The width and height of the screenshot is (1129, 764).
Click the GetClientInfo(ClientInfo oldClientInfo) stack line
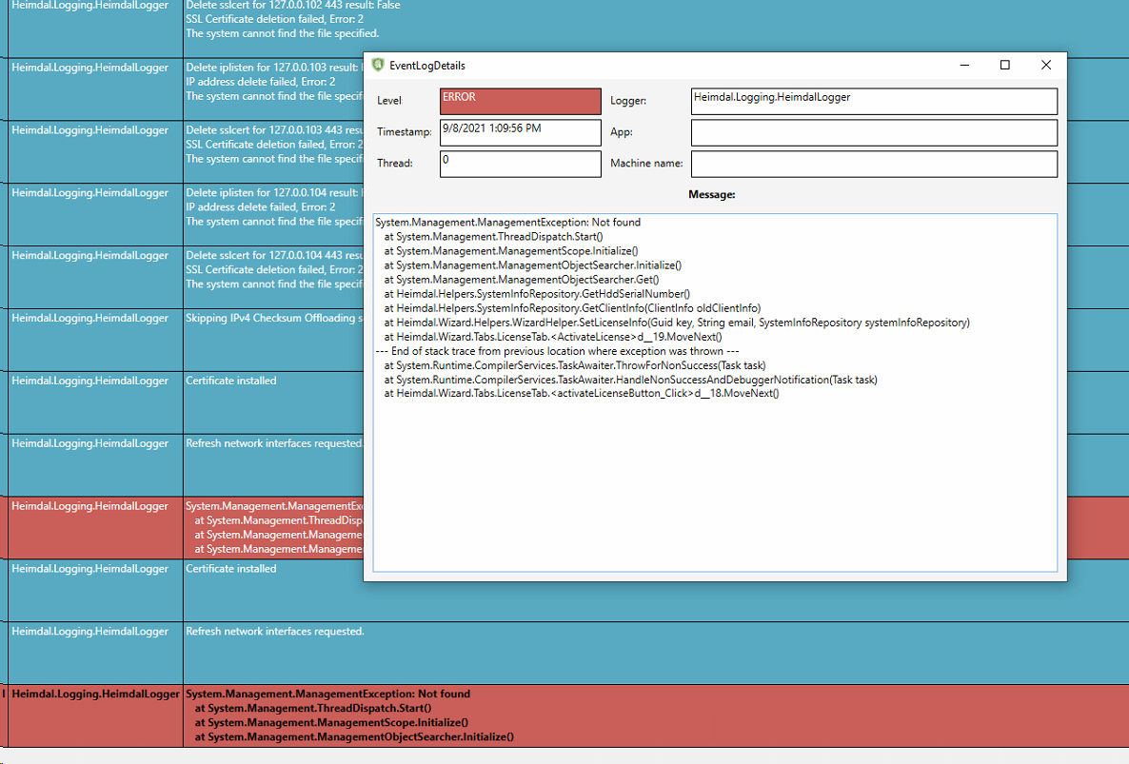click(x=572, y=308)
